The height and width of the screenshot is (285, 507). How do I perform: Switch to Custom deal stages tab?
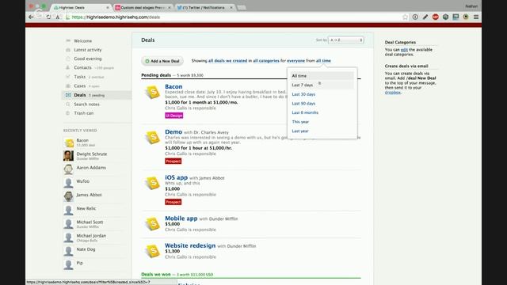coord(143,7)
